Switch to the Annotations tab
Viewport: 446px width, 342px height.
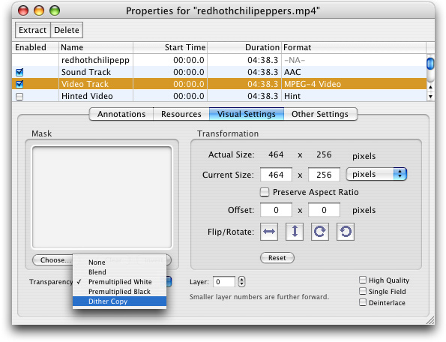click(x=121, y=114)
